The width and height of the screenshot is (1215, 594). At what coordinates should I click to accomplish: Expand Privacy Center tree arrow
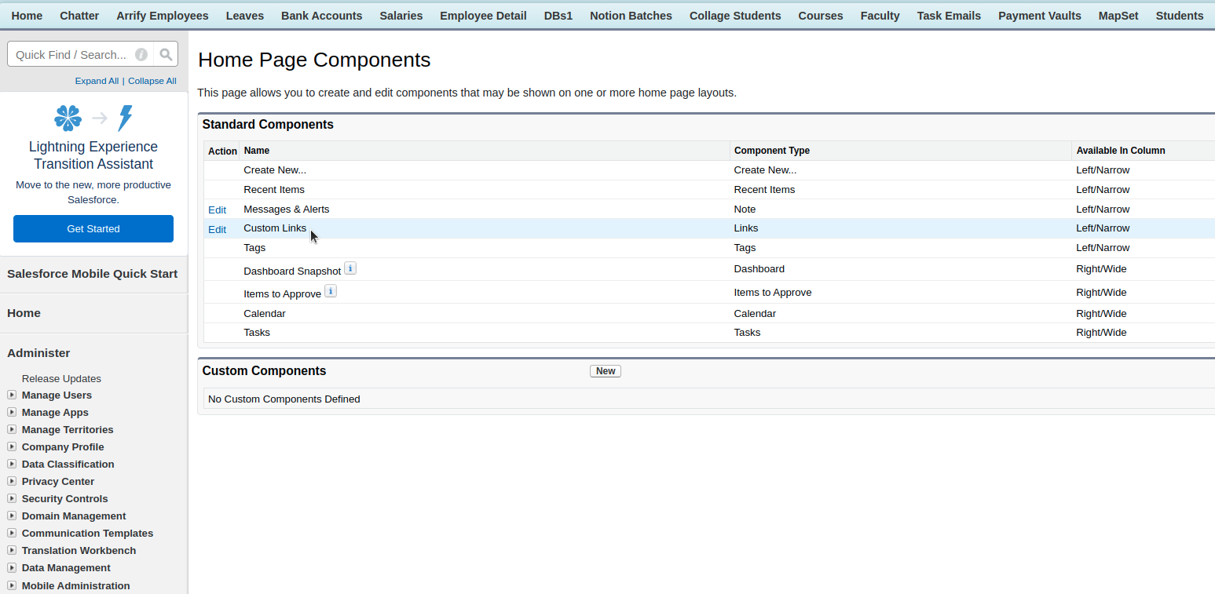[x=12, y=481]
